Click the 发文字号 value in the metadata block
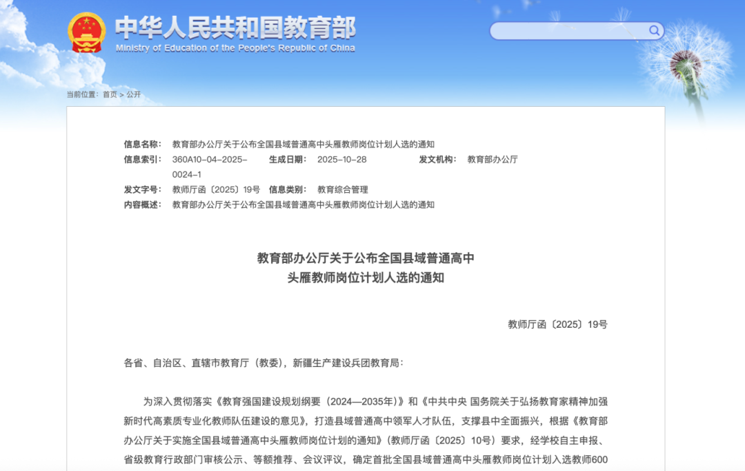Viewport: 745px width, 471px height. (216, 189)
